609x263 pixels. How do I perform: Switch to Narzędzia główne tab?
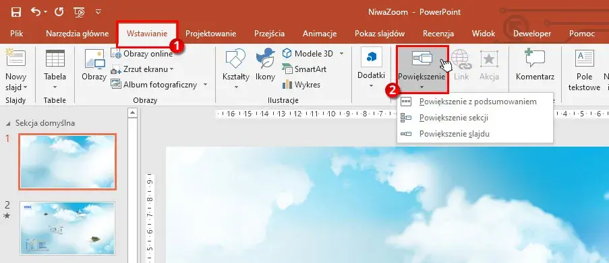[78, 34]
